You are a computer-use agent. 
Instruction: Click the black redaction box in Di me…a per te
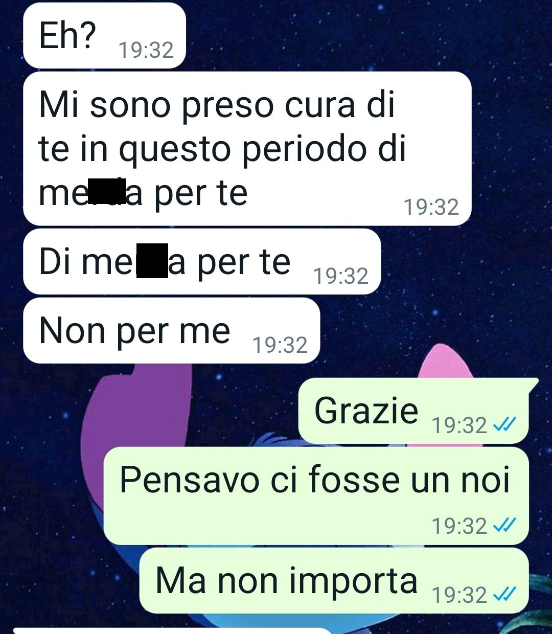click(x=152, y=261)
